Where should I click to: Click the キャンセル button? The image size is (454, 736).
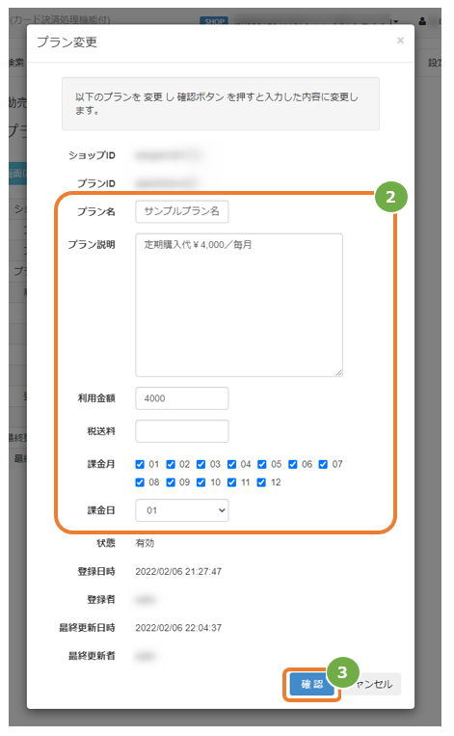click(x=373, y=684)
